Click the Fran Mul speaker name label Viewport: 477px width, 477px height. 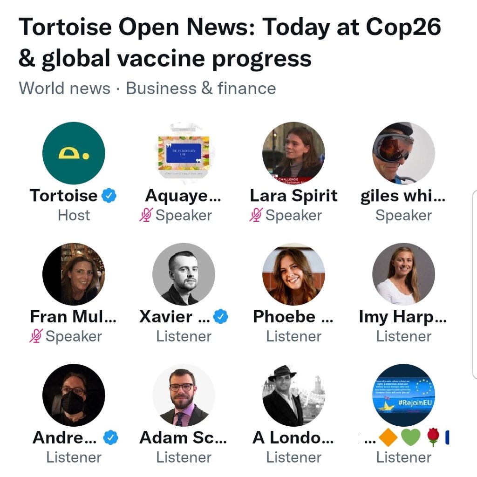pos(73,317)
